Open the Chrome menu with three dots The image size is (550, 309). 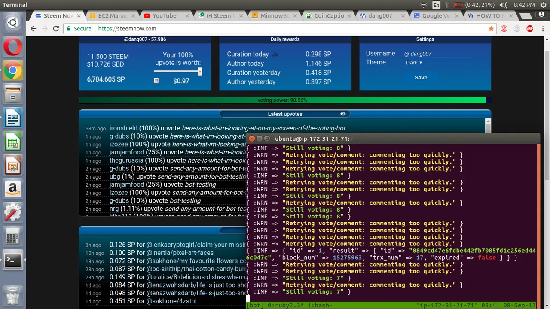542,29
